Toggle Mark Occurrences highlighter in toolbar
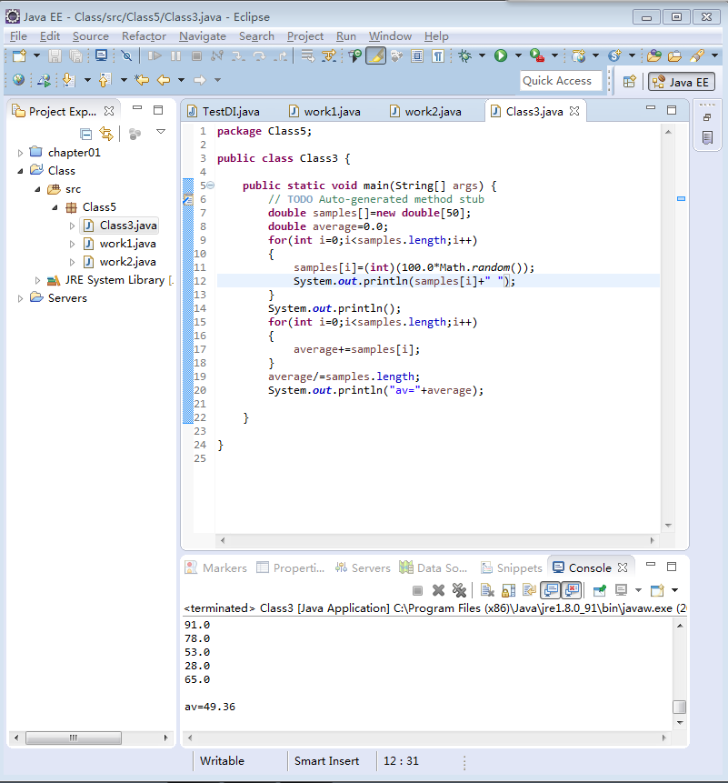The height and width of the screenshot is (783, 728). point(375,56)
